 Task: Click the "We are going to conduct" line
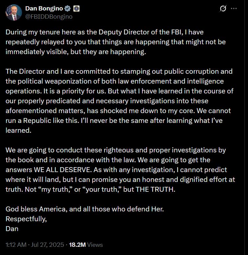click(116, 150)
